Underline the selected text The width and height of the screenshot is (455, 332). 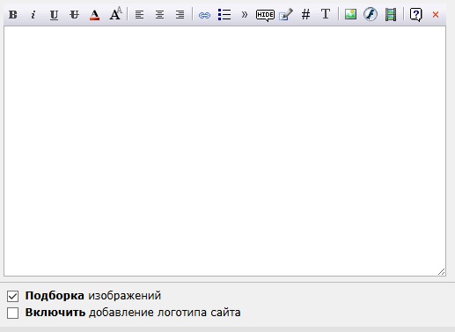tap(54, 14)
